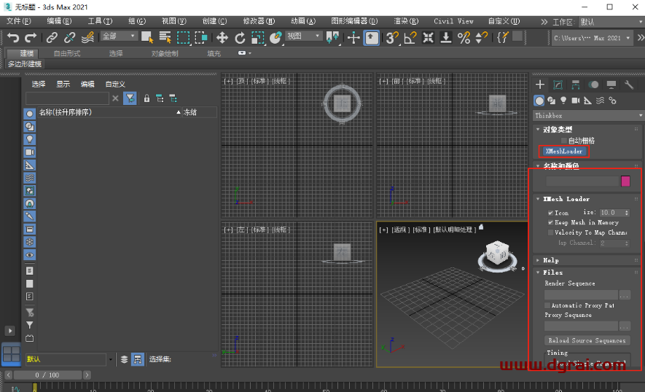
Task: Click the icon size spinner arrows
Action: [x=627, y=213]
